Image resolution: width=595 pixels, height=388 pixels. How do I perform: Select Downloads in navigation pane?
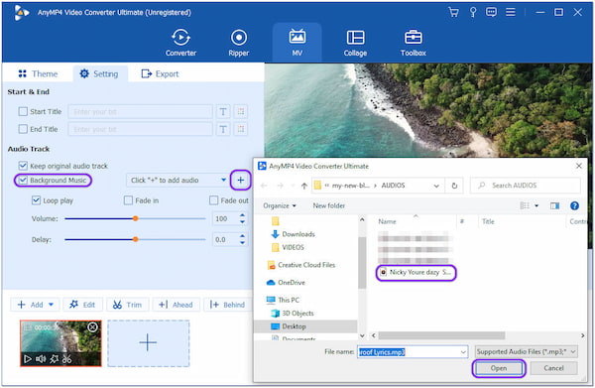pos(293,234)
